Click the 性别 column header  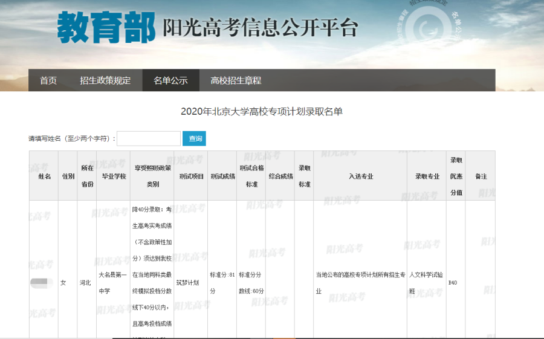coord(68,176)
